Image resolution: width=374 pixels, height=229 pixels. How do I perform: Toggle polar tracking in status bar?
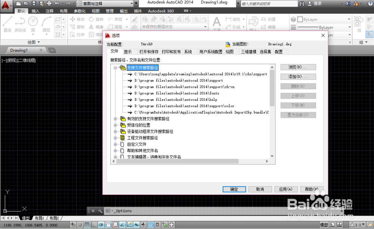(101, 225)
